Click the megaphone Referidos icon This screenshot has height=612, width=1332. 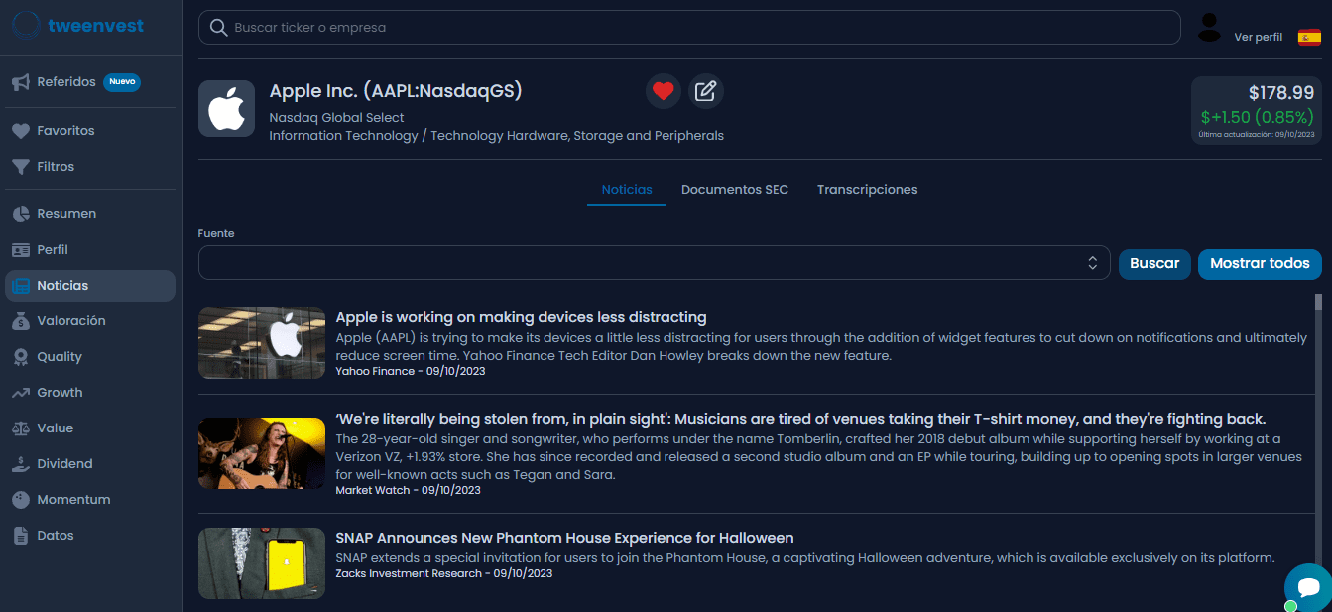21,82
